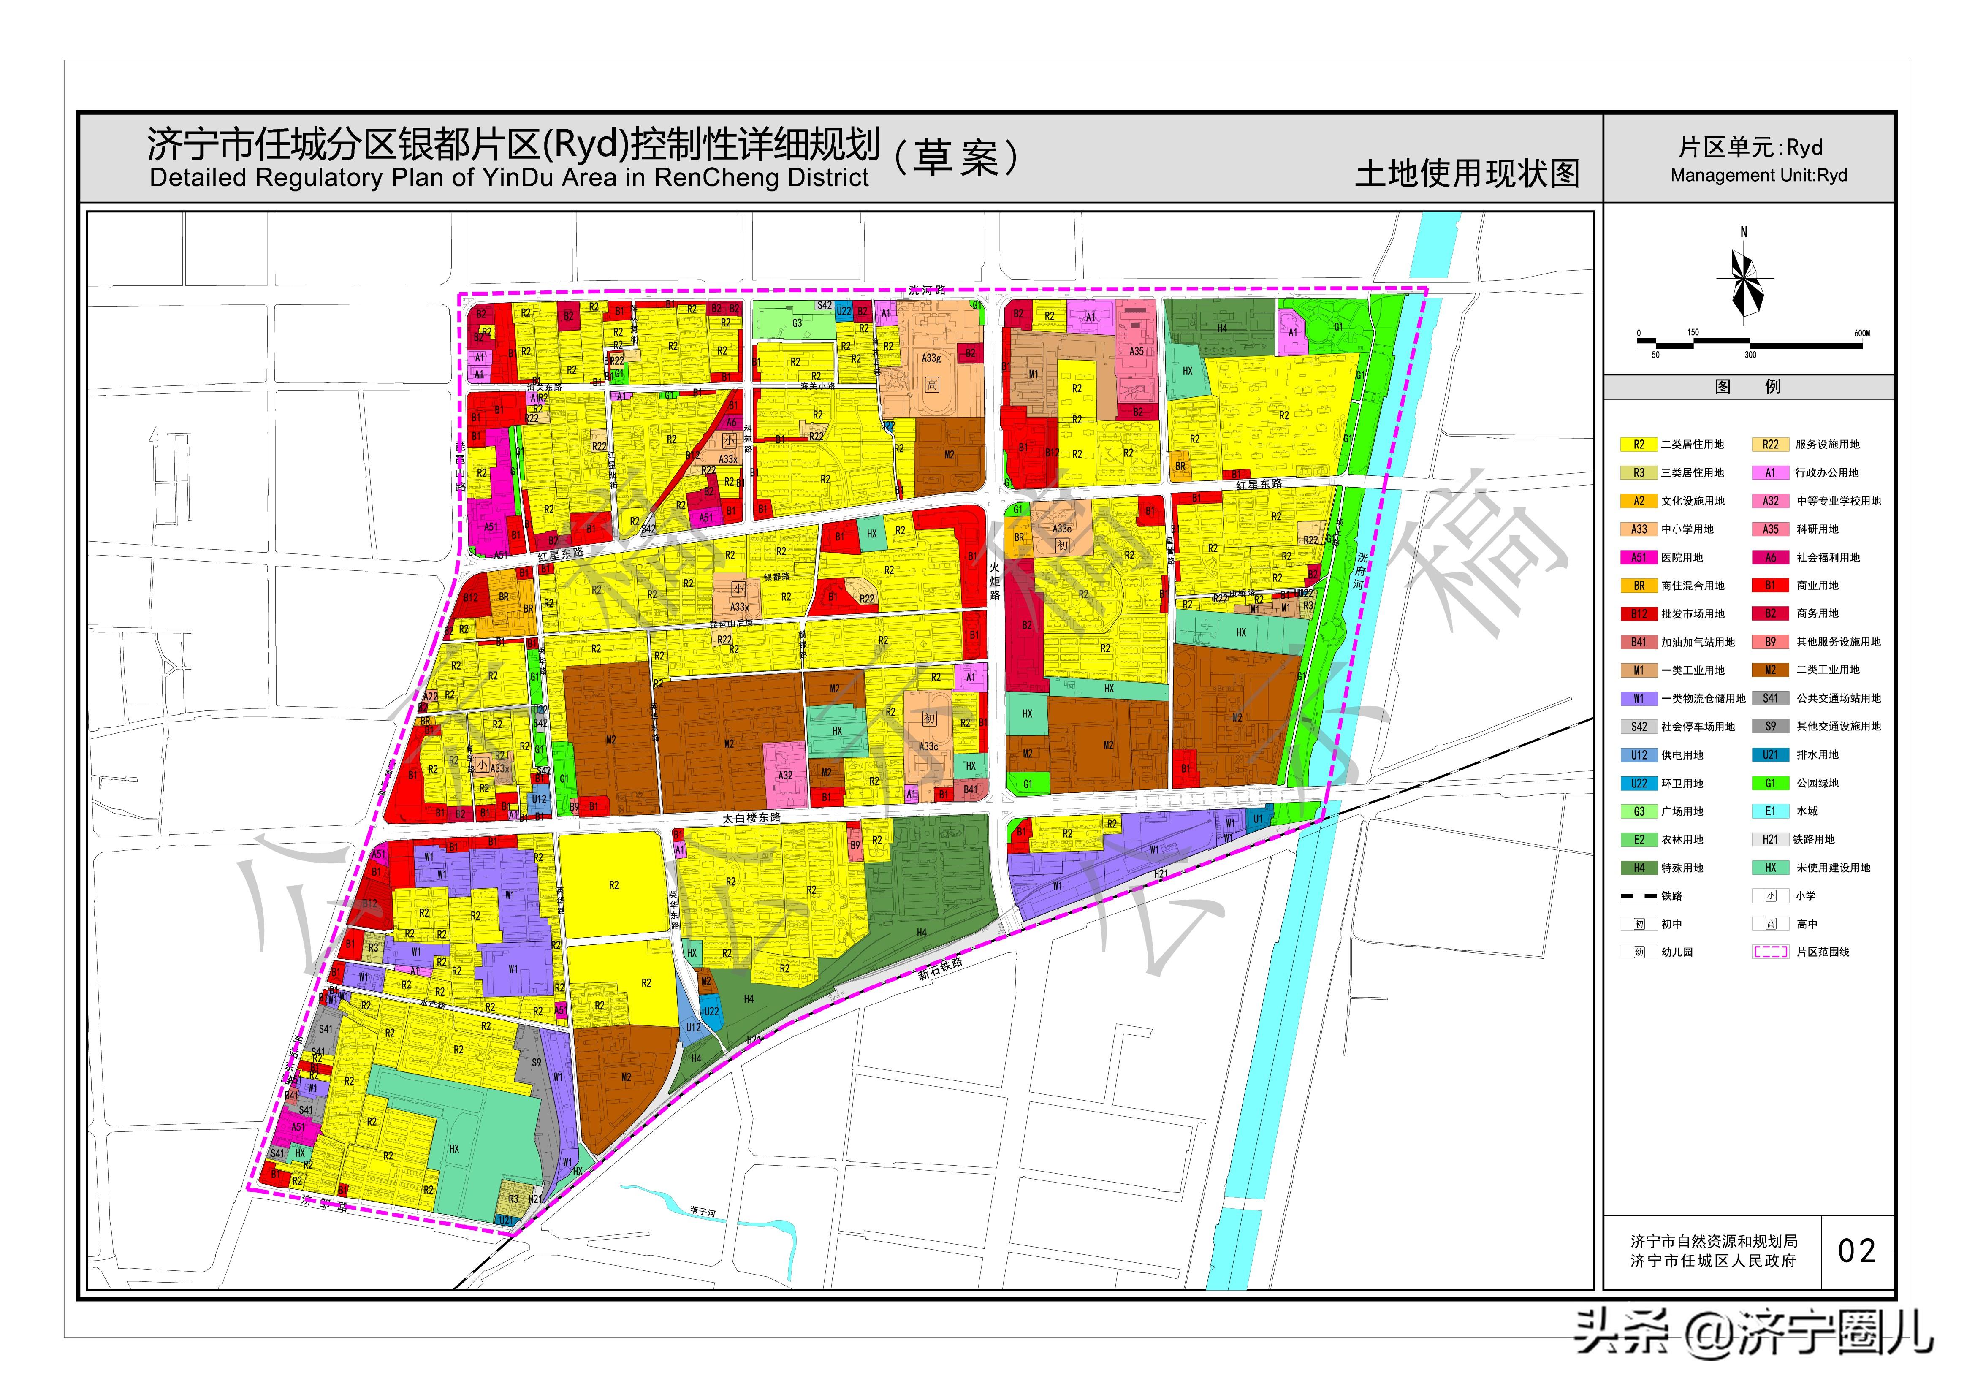This screenshot has width=1975, height=1397.
Task: Click the U12 swatch for 供电用地
Action: (1639, 755)
